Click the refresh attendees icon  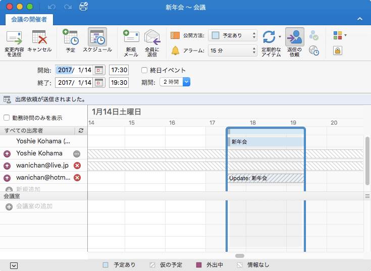pyautogui.click(x=81, y=131)
